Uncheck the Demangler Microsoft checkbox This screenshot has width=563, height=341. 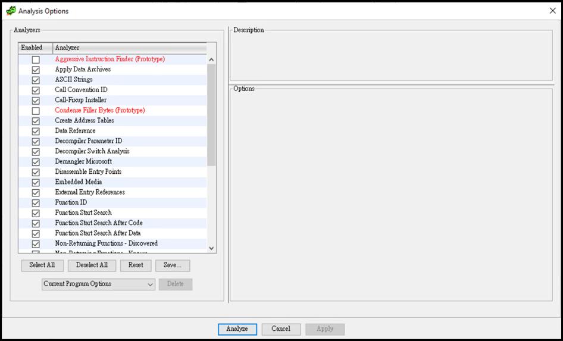point(36,162)
